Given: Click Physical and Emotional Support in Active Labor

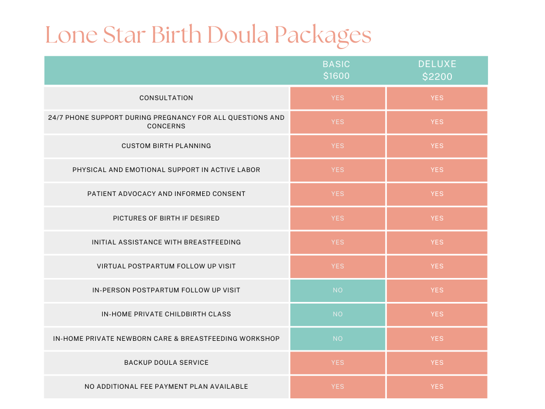Looking at the screenshot, I should [166, 170].
